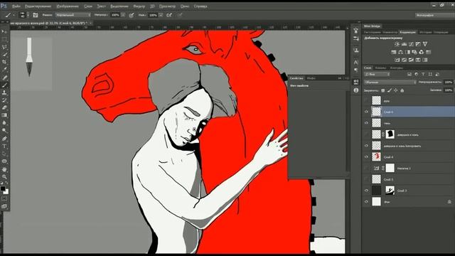Select the Brush tool in the toolbox

[4, 85]
